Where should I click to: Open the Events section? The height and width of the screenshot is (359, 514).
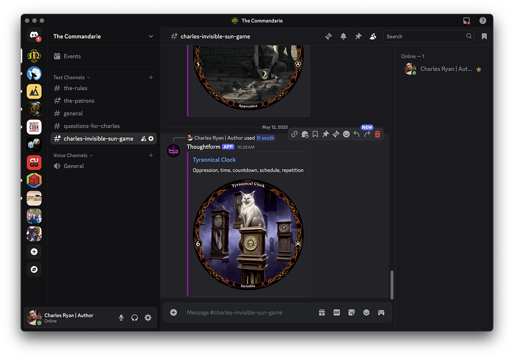(x=104, y=57)
